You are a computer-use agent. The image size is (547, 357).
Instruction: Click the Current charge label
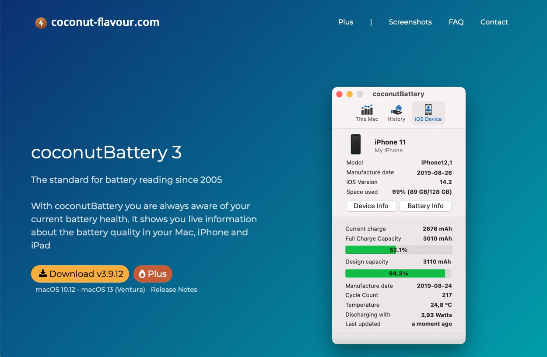[366, 229]
